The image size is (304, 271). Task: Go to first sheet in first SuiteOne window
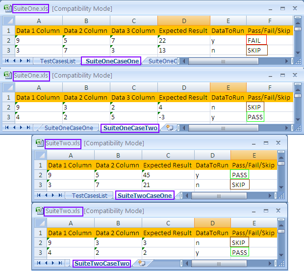7,61
